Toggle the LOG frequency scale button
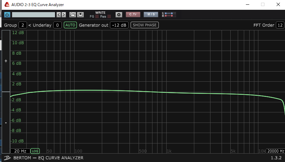This screenshot has height=162, width=285. click(35, 151)
